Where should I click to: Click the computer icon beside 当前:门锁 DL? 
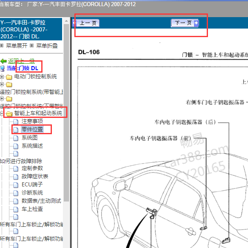[x=3, y=69]
